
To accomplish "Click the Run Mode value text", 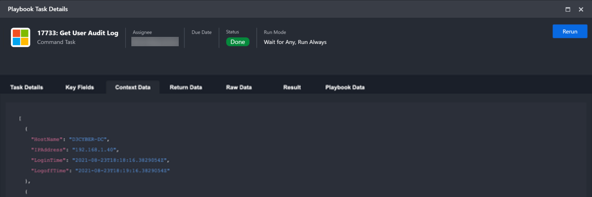I will tap(295, 42).
